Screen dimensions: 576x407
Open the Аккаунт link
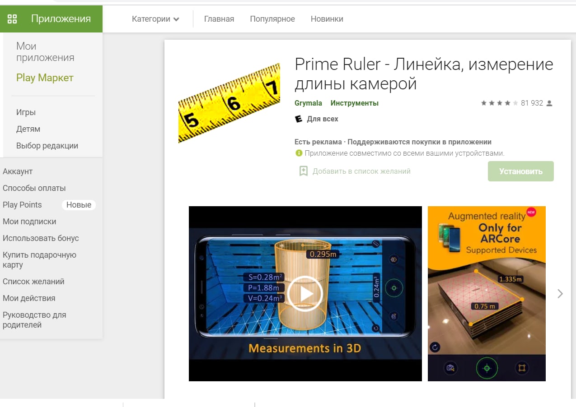coord(18,171)
